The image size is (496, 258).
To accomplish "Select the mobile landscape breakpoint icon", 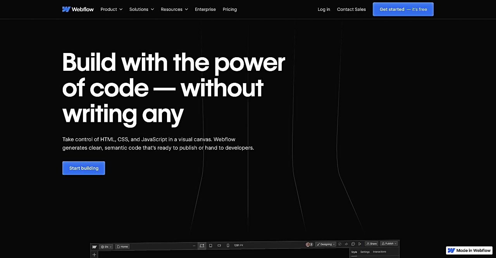I will 219,245.
